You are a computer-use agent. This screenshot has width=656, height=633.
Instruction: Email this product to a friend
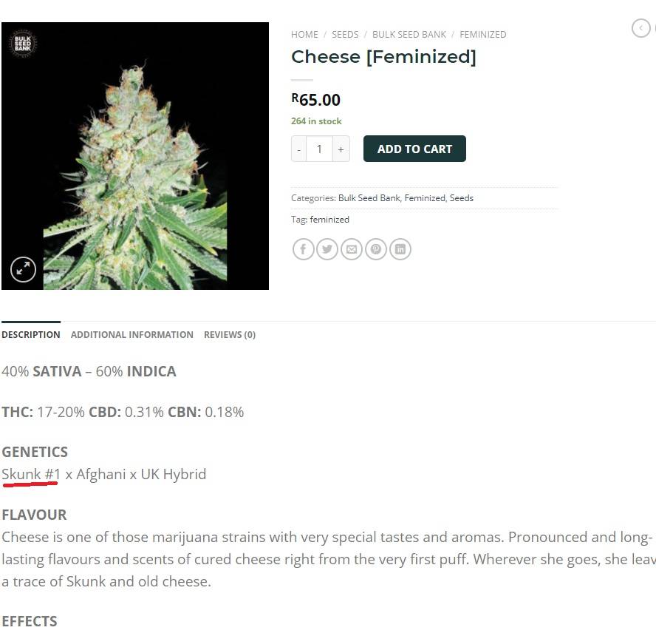tap(352, 249)
